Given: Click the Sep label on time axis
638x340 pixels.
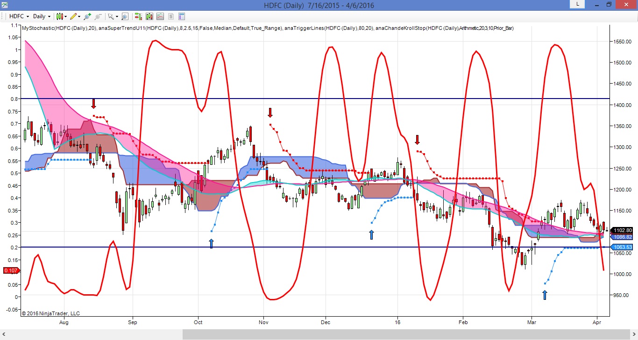Looking at the screenshot, I should [x=133, y=322].
